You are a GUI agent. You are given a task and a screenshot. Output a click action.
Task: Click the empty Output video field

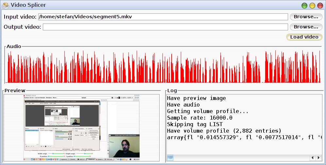165,27
